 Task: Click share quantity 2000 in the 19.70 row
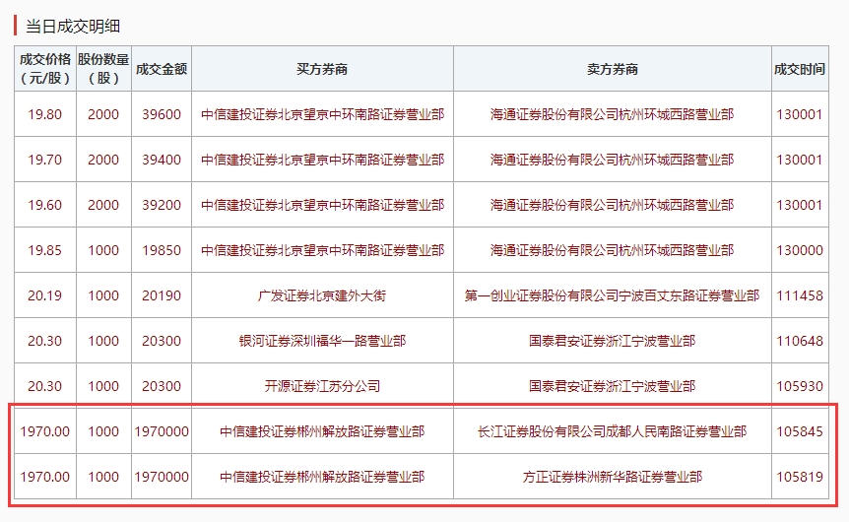(x=103, y=160)
